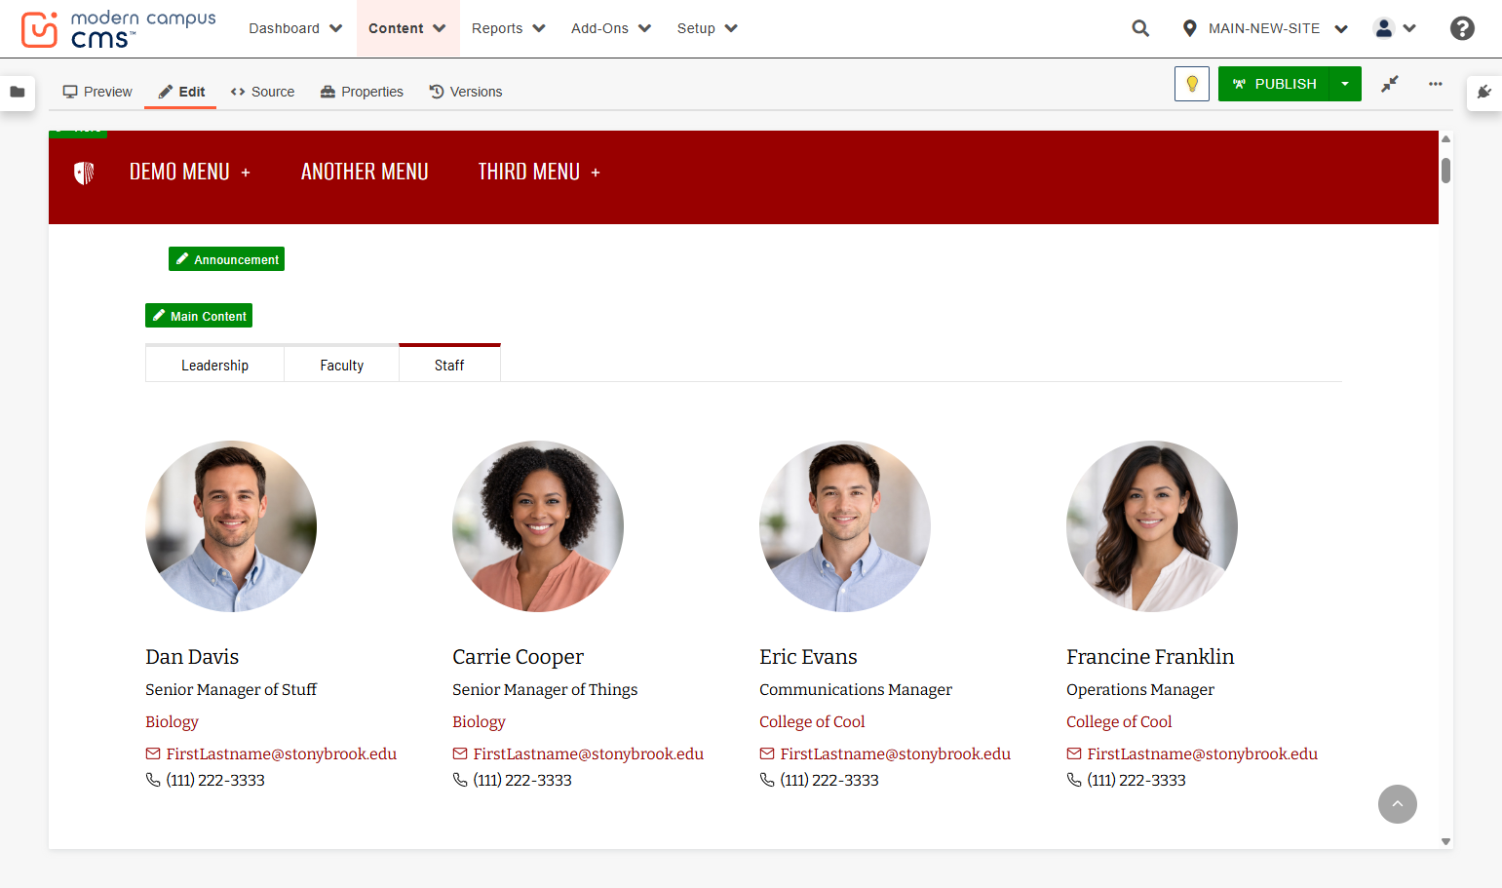This screenshot has height=888, width=1502.
Task: Click the phone icon under Carrie Cooper
Action: tap(460, 780)
